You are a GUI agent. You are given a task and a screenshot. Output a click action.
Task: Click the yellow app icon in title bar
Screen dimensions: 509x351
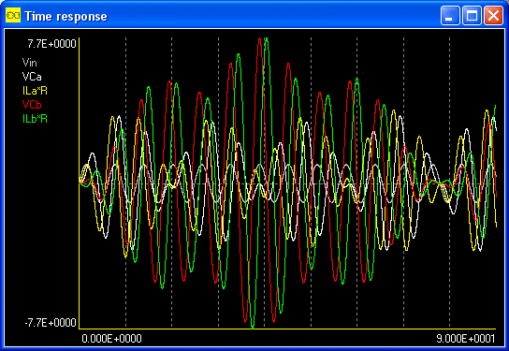[13, 16]
